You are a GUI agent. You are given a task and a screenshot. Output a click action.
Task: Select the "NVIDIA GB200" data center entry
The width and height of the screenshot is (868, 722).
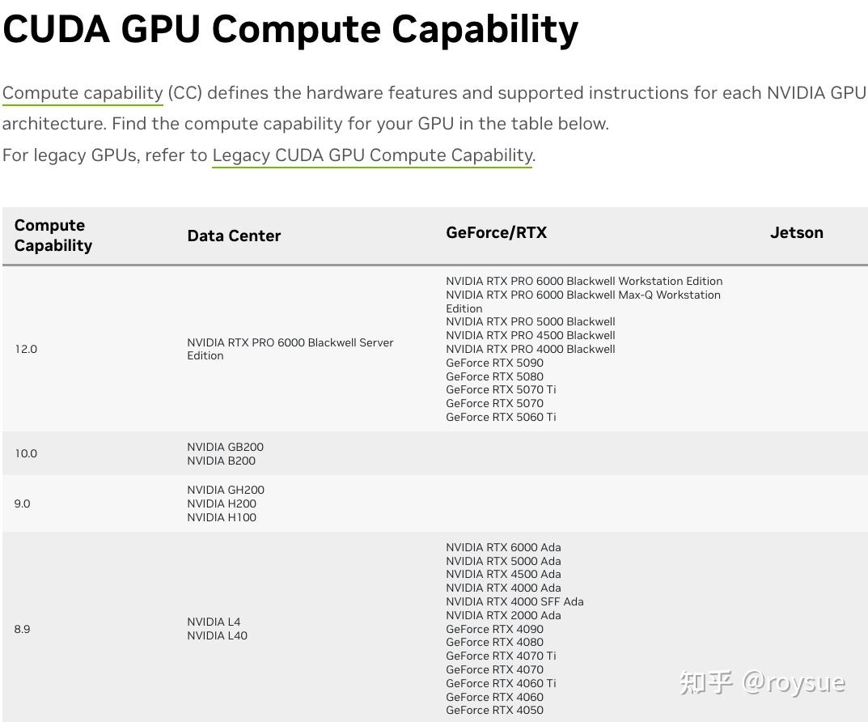point(225,447)
